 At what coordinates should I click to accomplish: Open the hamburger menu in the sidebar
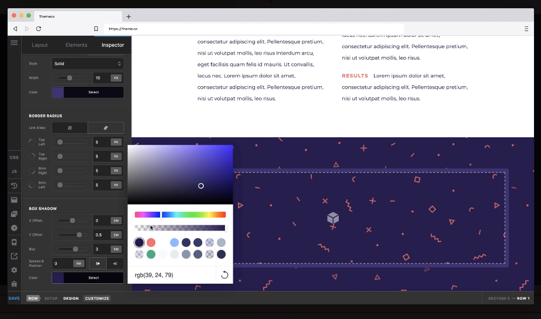click(14, 43)
